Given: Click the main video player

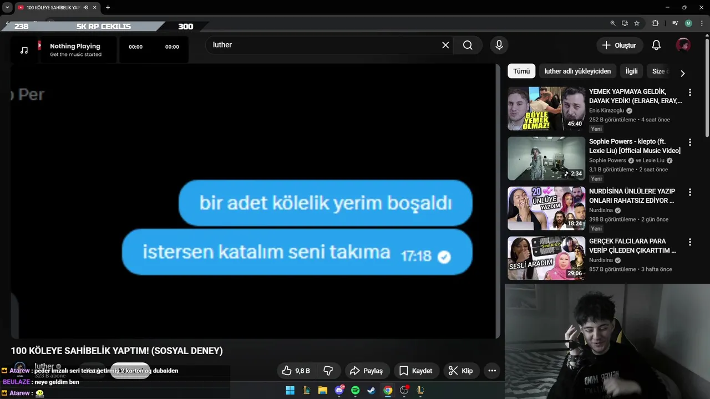Looking at the screenshot, I should 255,201.
